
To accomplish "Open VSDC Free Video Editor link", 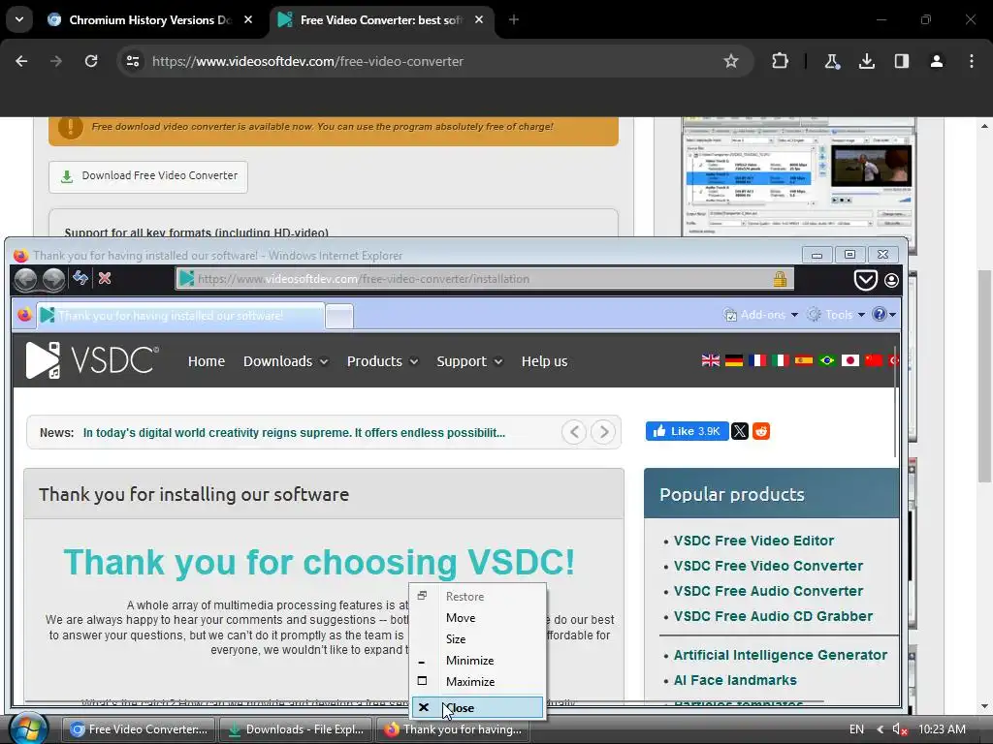I will coord(753,541).
